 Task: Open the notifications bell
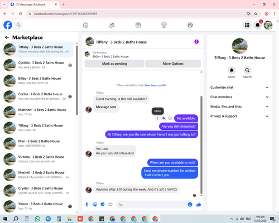point(258,25)
